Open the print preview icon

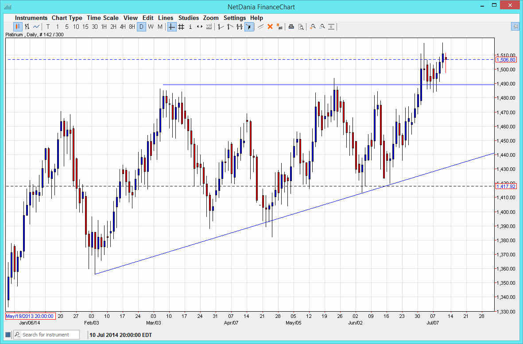[x=301, y=27]
